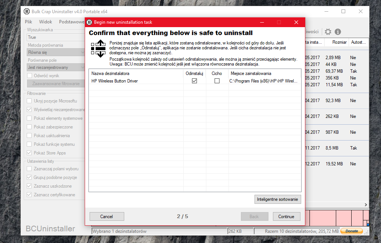Enable Pokaż uaktualnienia checkbox

tap(29, 136)
